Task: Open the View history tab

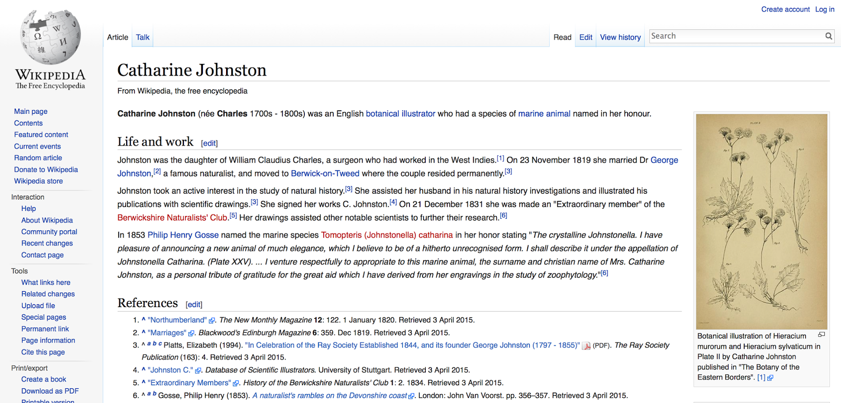Action: click(x=620, y=37)
